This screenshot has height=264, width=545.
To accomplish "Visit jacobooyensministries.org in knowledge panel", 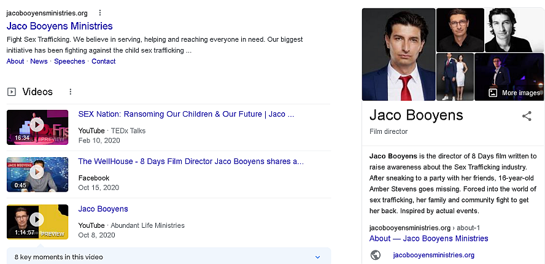I will tap(433, 255).
